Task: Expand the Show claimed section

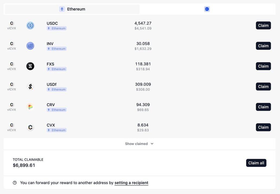Action: pyautogui.click(x=139, y=144)
